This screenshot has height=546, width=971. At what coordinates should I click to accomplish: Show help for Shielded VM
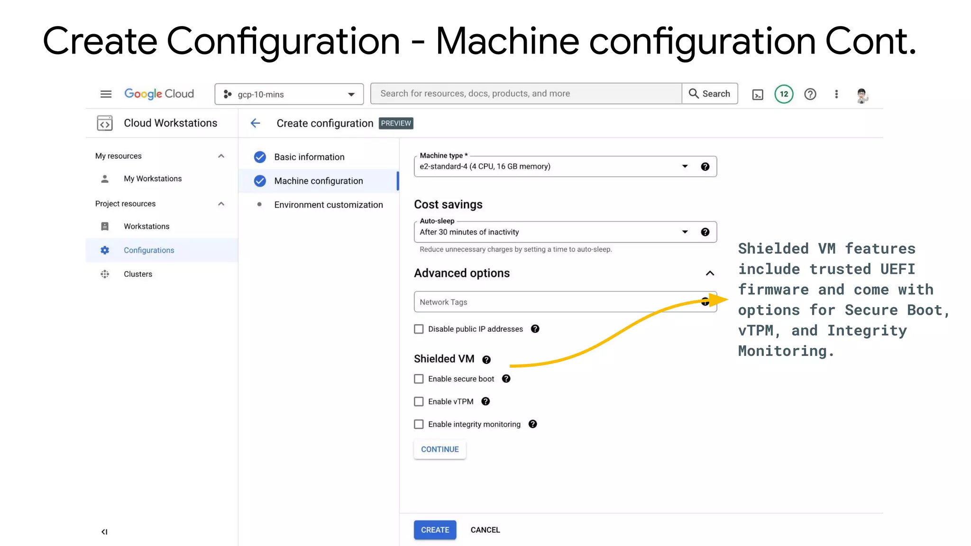(x=486, y=360)
